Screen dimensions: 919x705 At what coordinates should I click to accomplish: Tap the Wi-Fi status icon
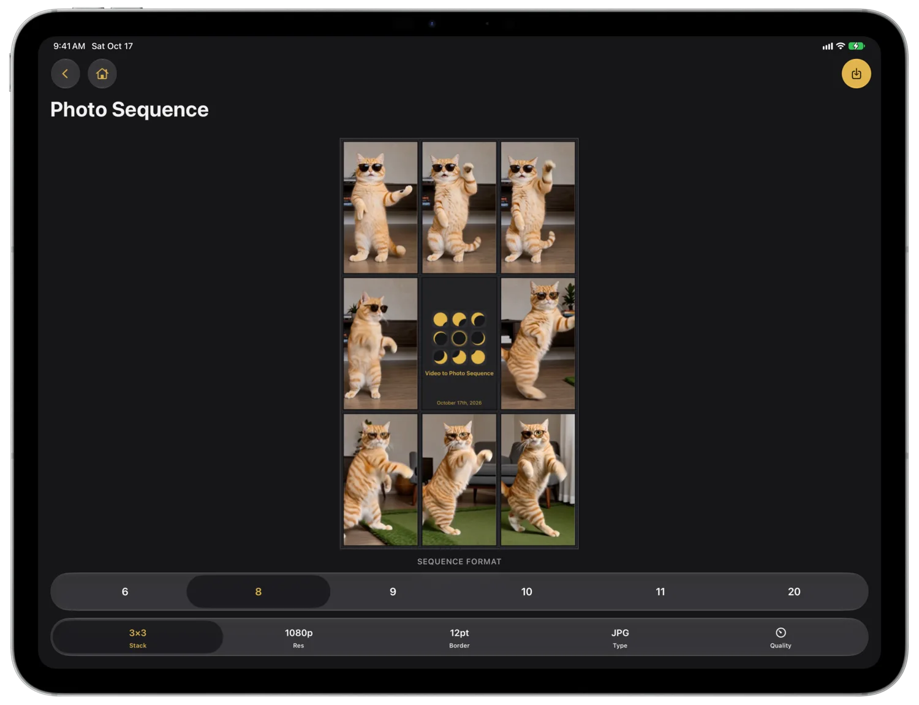point(841,46)
